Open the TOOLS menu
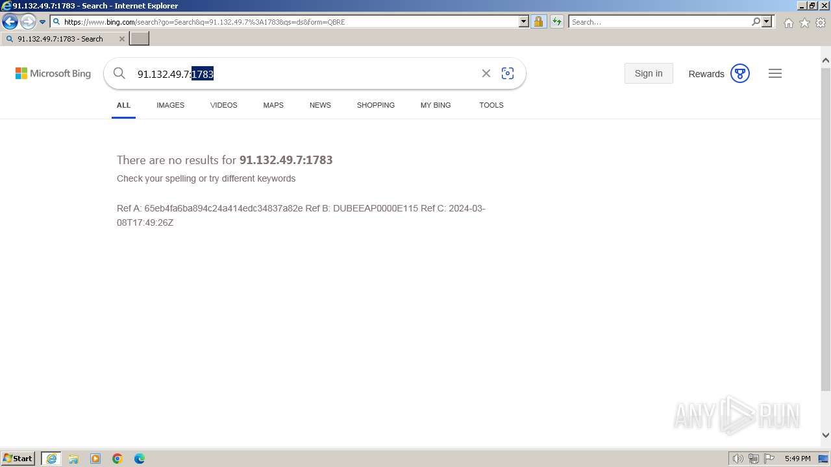Image resolution: width=831 pixels, height=467 pixels. pyautogui.click(x=491, y=105)
